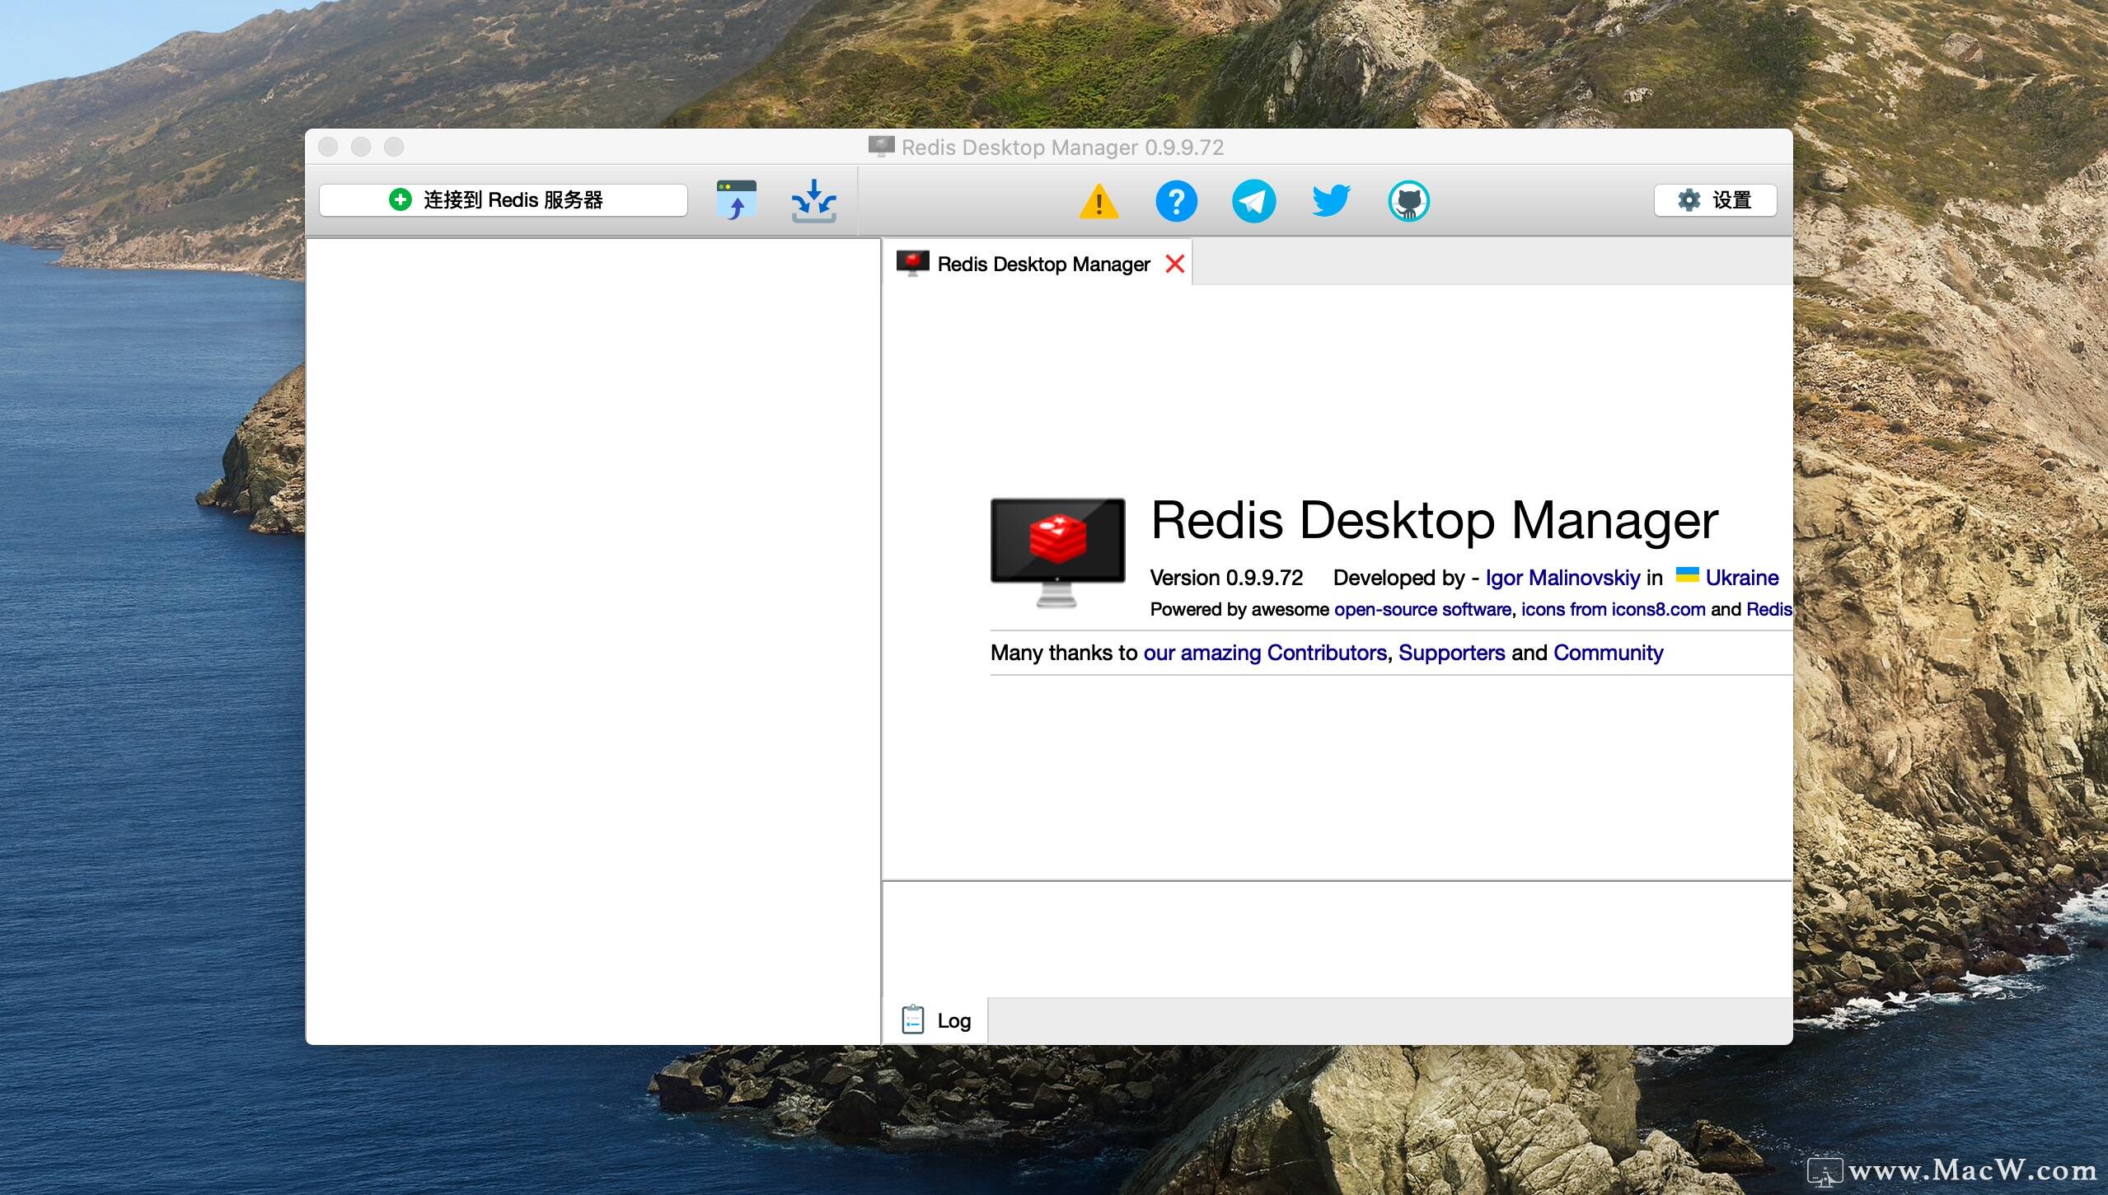The width and height of the screenshot is (2108, 1195).
Task: Open the GitHub repository icon
Action: (x=1408, y=200)
